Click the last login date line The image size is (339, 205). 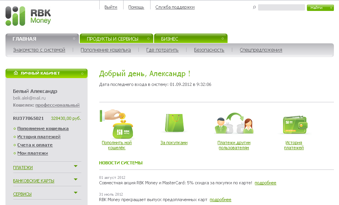[x=155, y=84]
